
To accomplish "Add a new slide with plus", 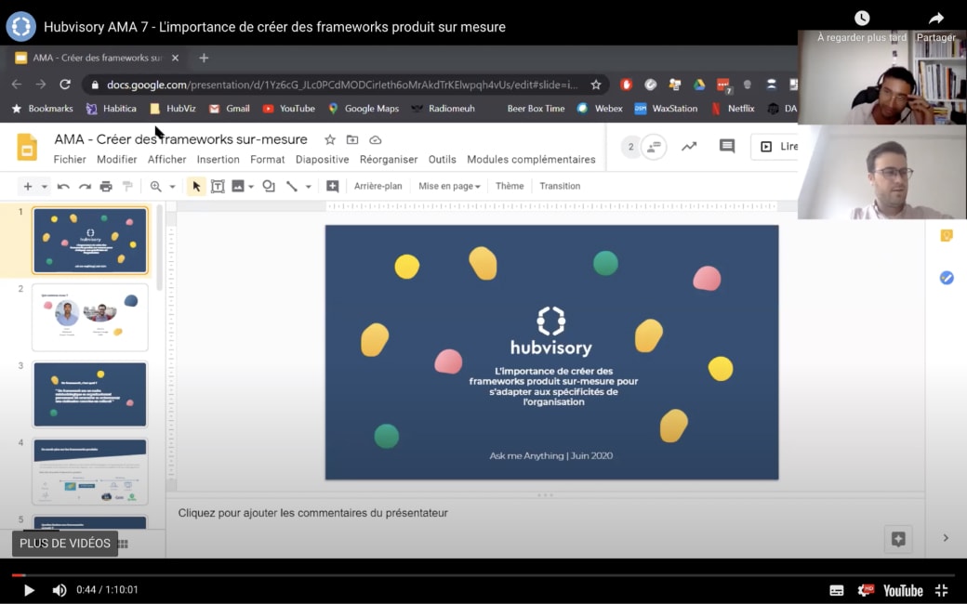I will (28, 186).
